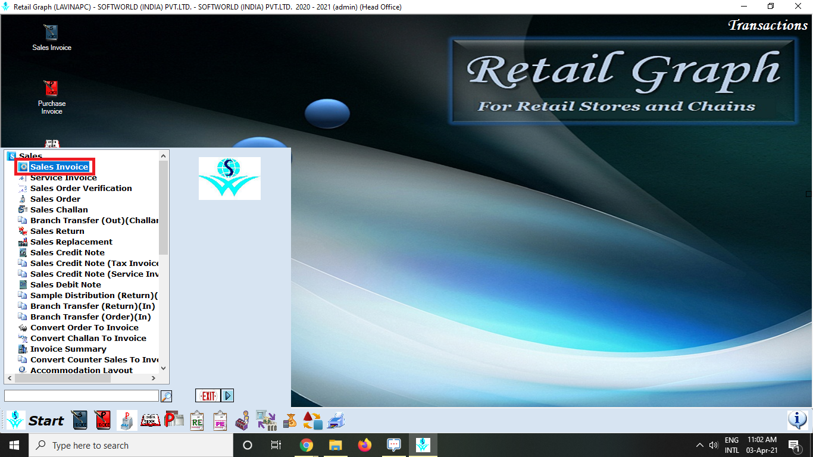Open the Purchase Invoice desktop shortcut
This screenshot has width=813, height=457.
click(x=52, y=97)
